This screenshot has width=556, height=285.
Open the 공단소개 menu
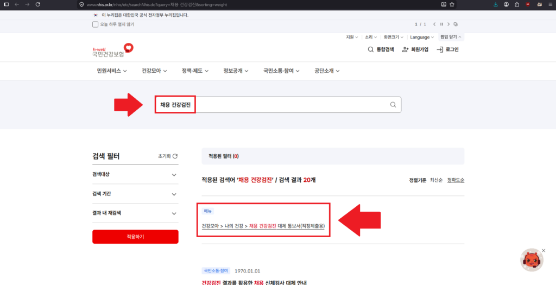pyautogui.click(x=327, y=71)
